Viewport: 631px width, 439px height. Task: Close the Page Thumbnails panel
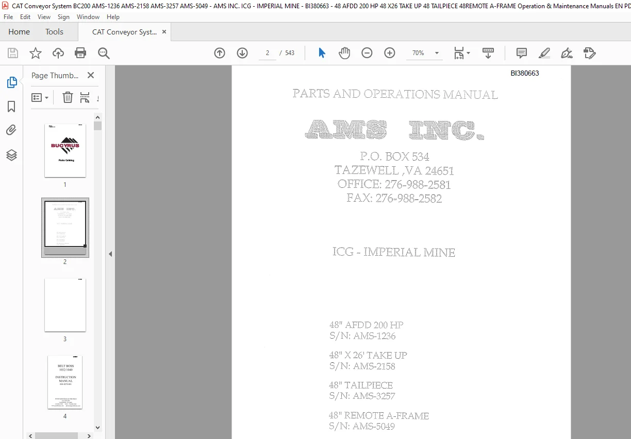[91, 75]
